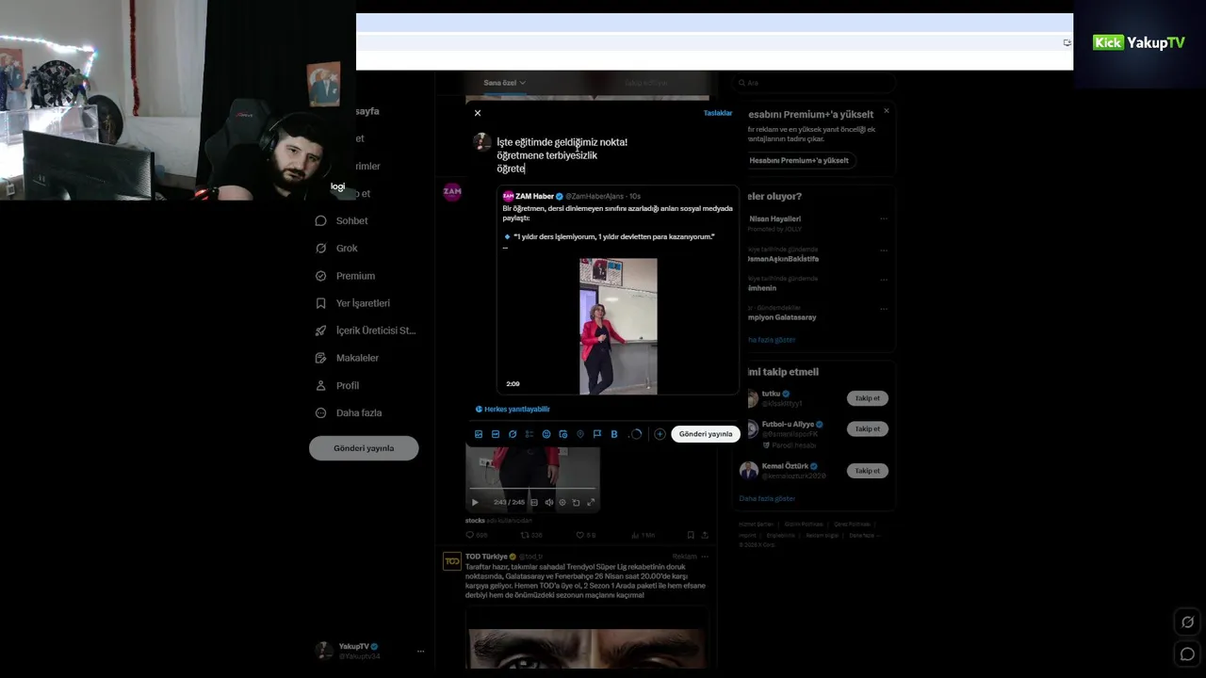Play the video in the feed
The image size is (1206, 678).
pyautogui.click(x=475, y=502)
